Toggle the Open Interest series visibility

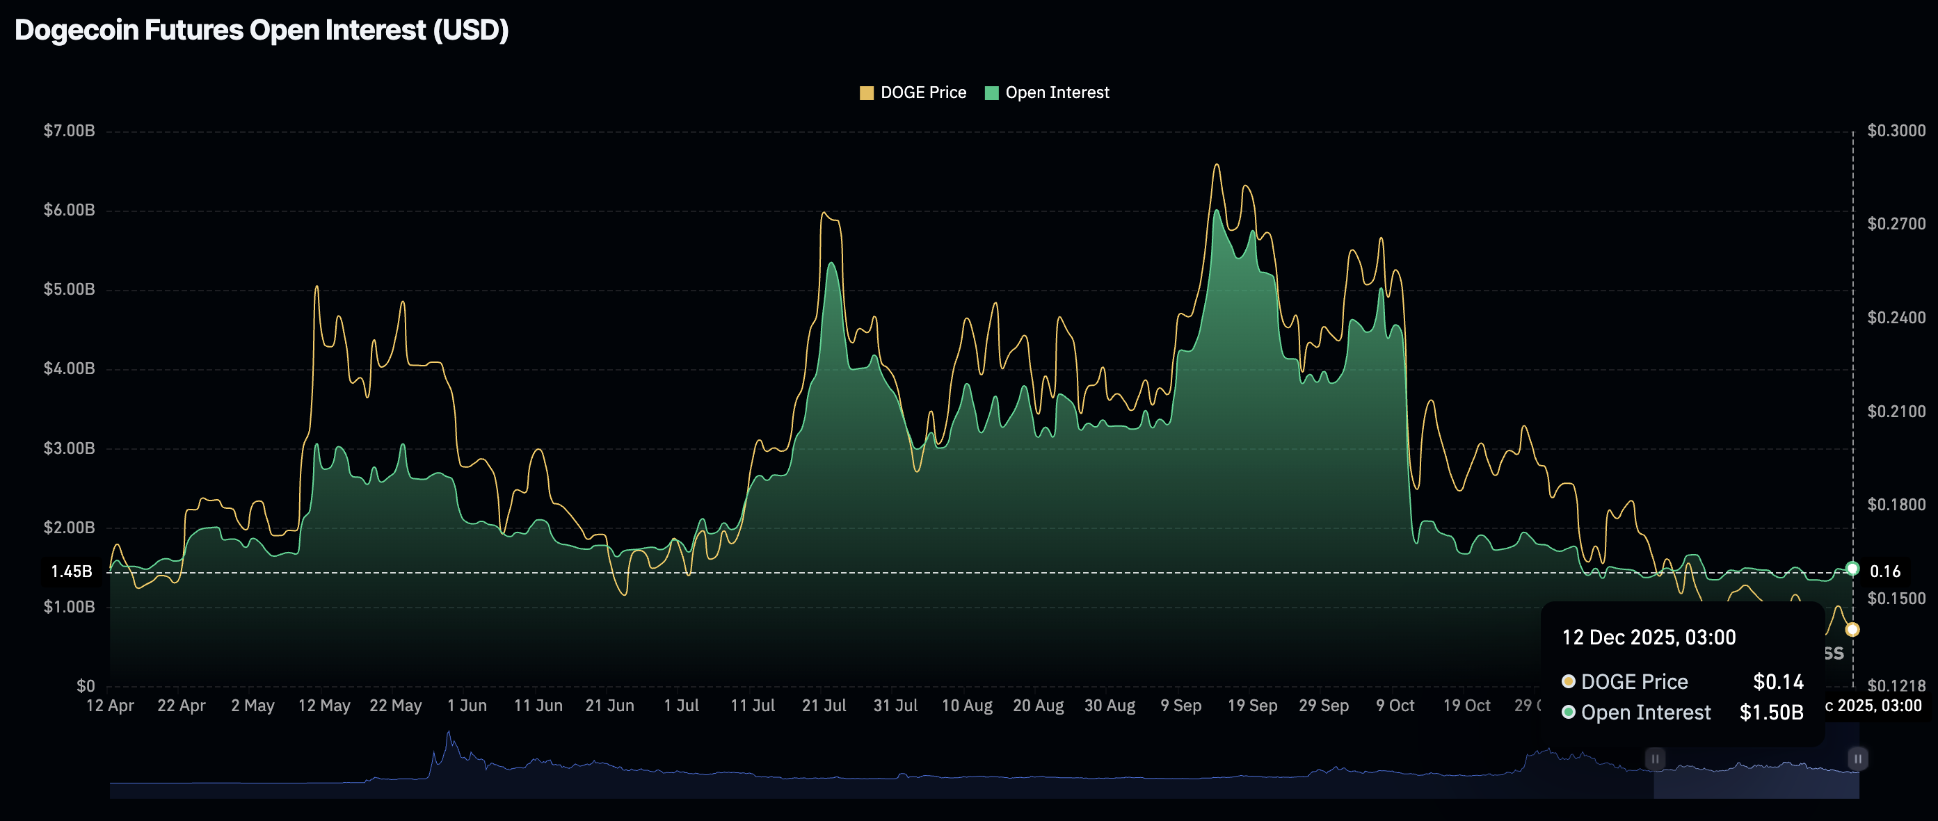pos(1048,92)
